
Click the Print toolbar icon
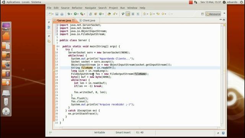[62, 14]
